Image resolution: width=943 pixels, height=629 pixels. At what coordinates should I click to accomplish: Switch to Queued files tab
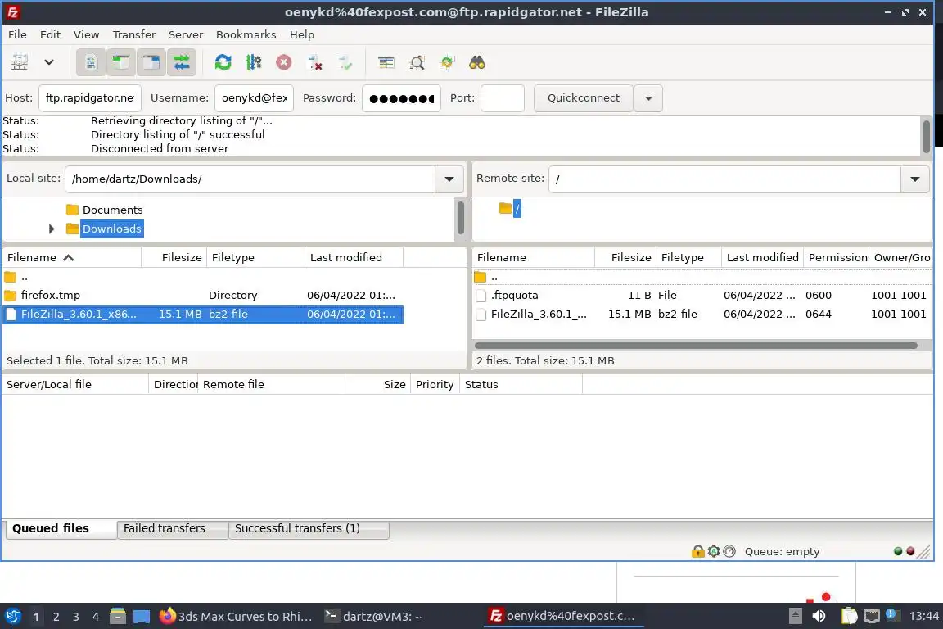pos(61,529)
